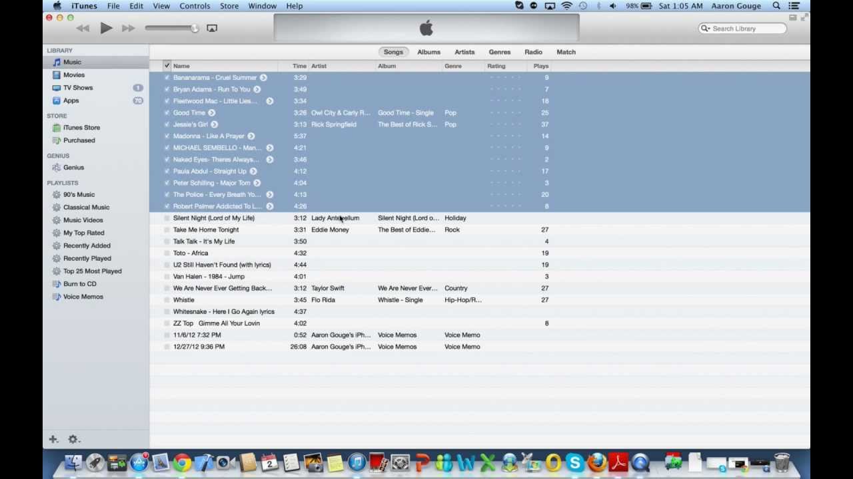Switch to the Genres tab
The image size is (853, 479).
click(x=499, y=52)
